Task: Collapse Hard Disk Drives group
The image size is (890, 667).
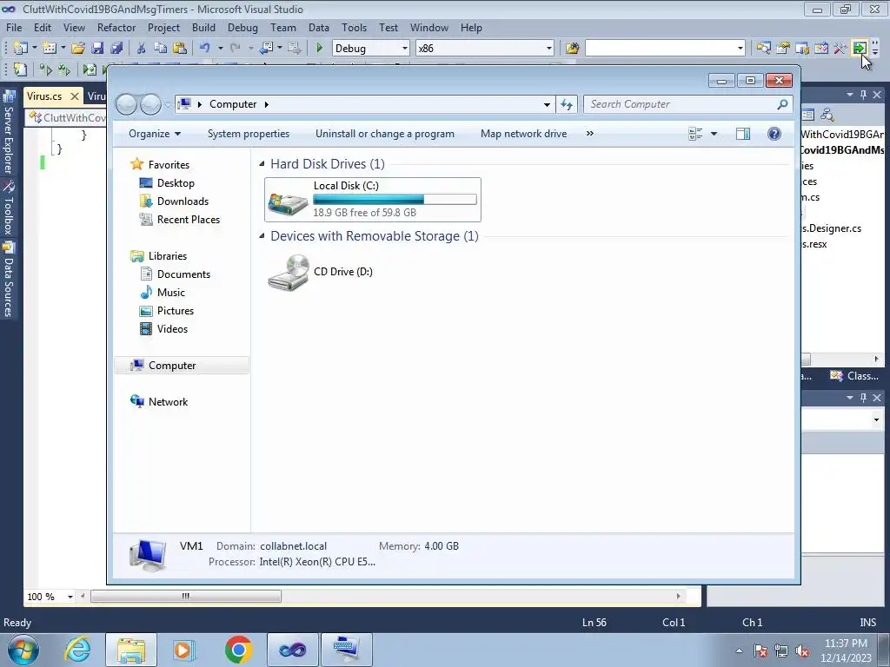Action: [262, 164]
